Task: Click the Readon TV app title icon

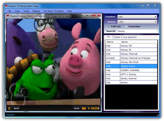Action: coord(6,6)
